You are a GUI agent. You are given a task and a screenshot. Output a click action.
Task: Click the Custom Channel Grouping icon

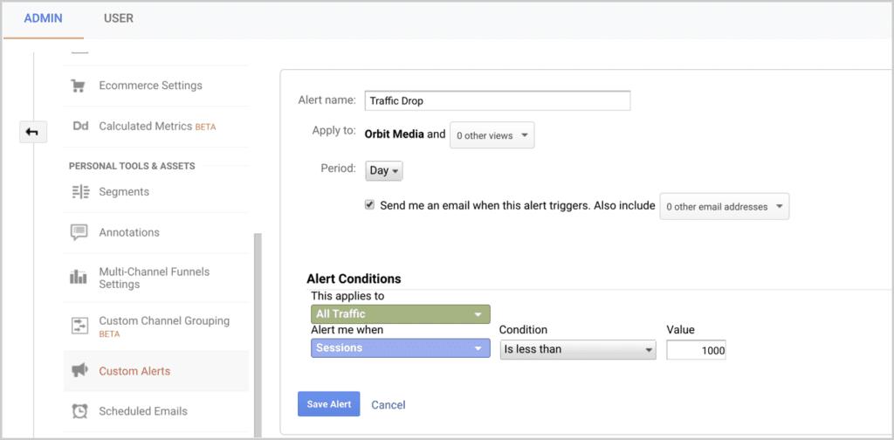pos(79,327)
